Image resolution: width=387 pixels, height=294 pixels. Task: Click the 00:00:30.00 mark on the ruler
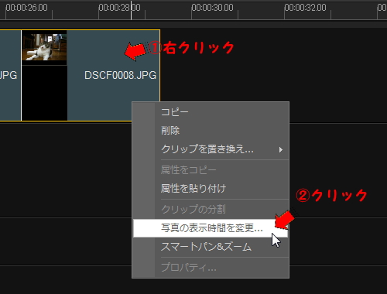tap(212, 8)
